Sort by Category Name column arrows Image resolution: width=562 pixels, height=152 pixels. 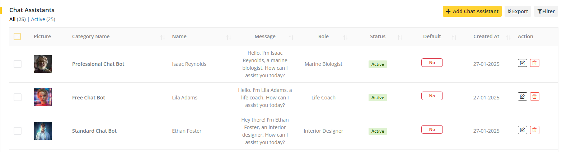tap(163, 37)
